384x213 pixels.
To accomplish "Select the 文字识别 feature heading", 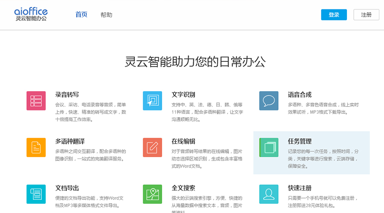I will 183,95.
